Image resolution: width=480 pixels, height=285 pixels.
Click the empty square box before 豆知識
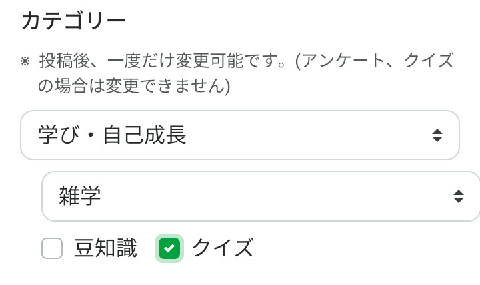pos(52,248)
